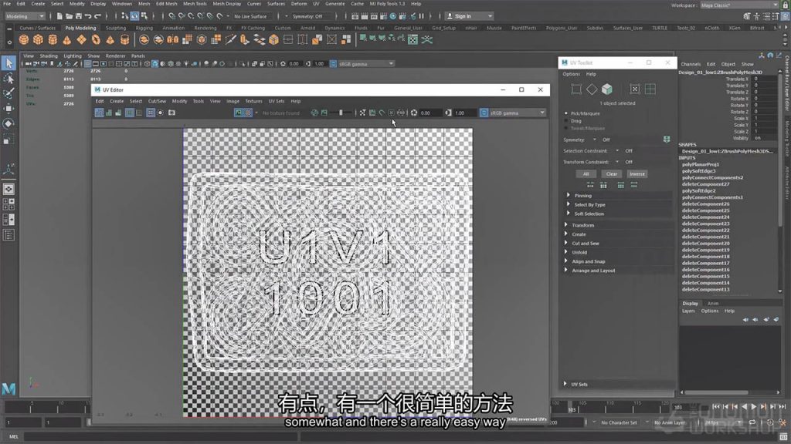Click the Clear selection button
Image resolution: width=791 pixels, height=444 pixels.
612,173
